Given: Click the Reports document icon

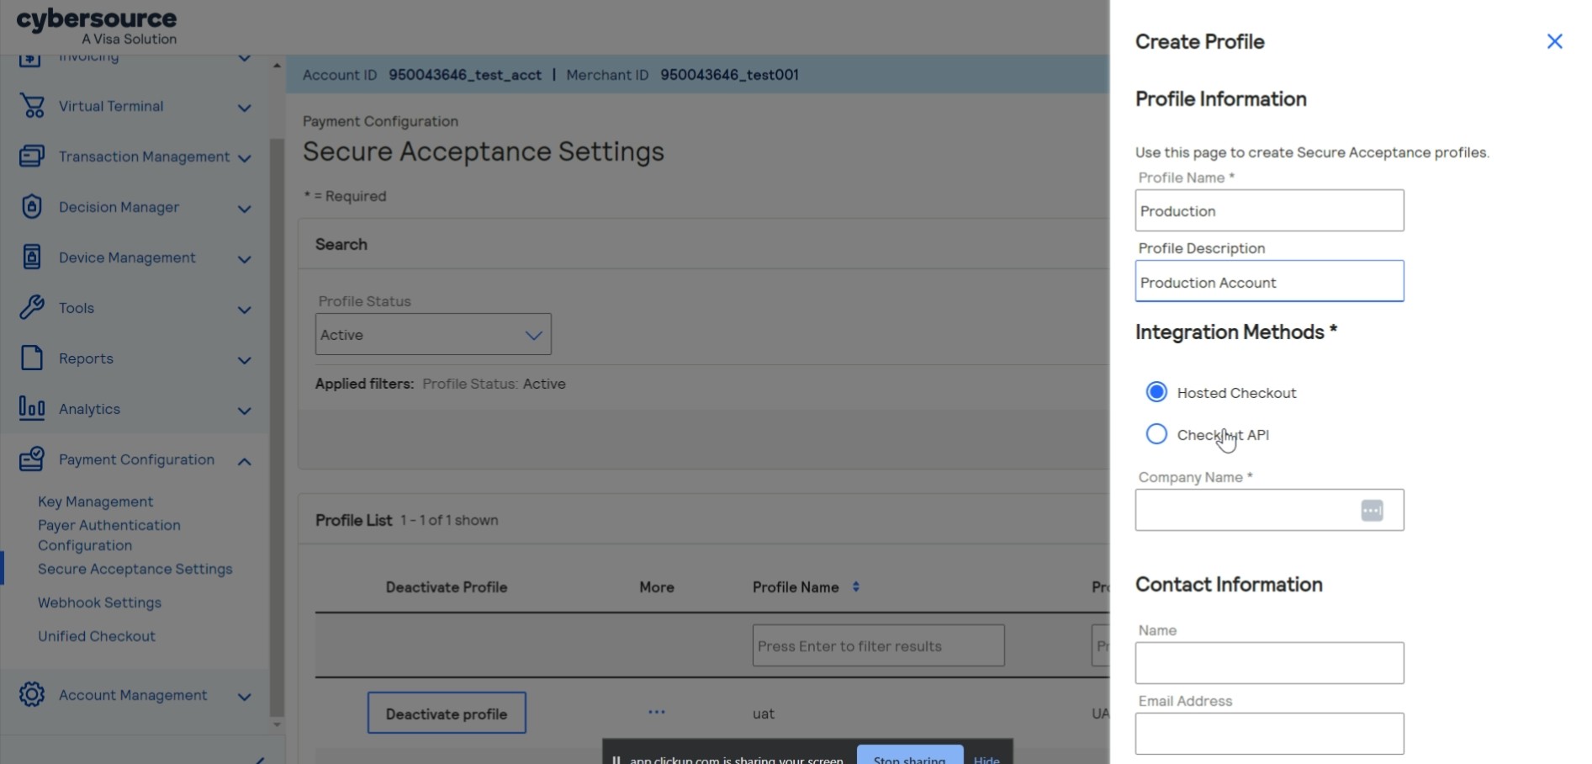Looking at the screenshot, I should (32, 358).
